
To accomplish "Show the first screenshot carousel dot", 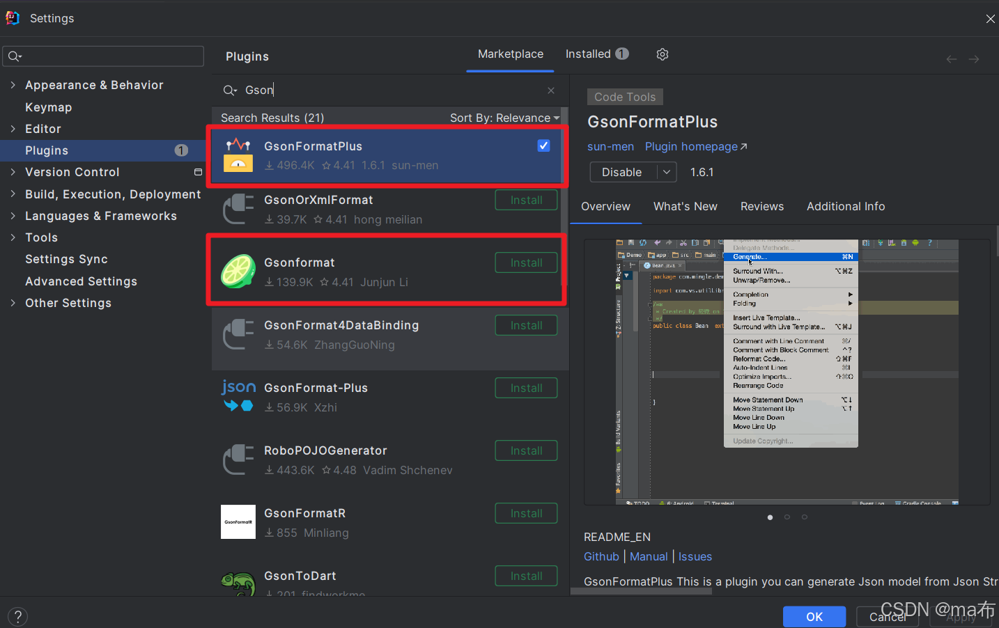I will (x=770, y=517).
